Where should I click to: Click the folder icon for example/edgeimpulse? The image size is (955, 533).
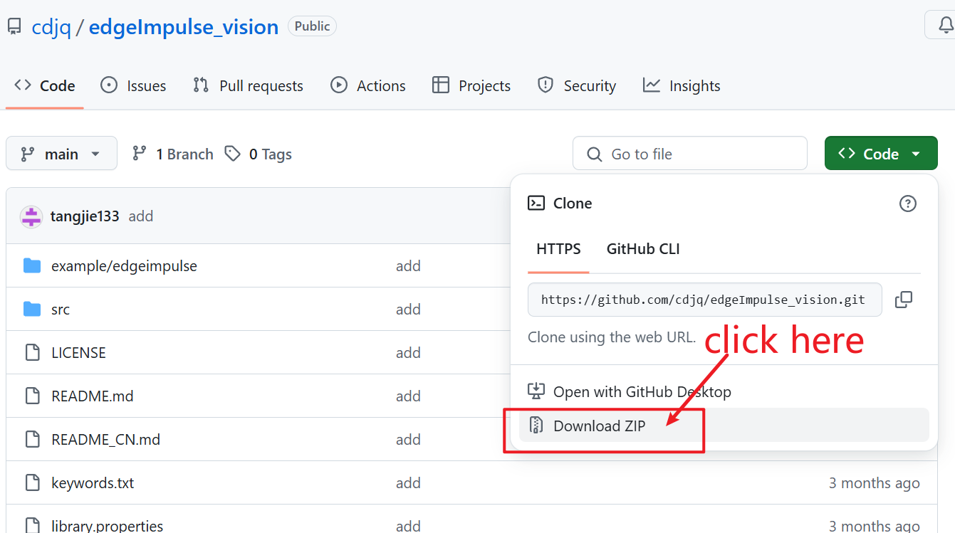32,266
